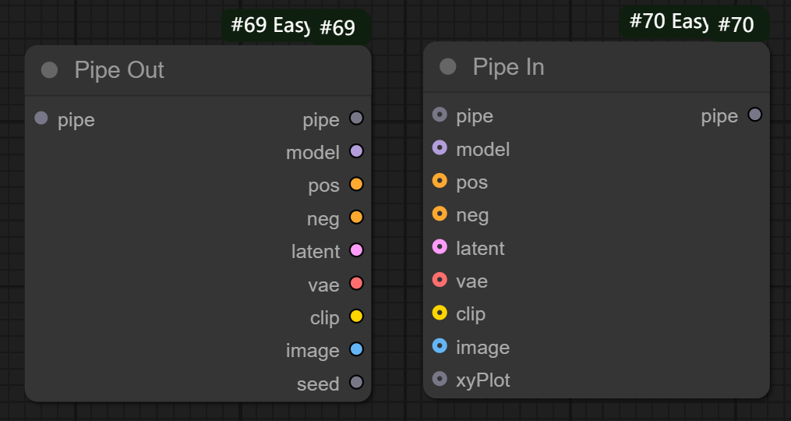
Task: Click the clip output socket on Pipe Out
Action: click(x=356, y=317)
